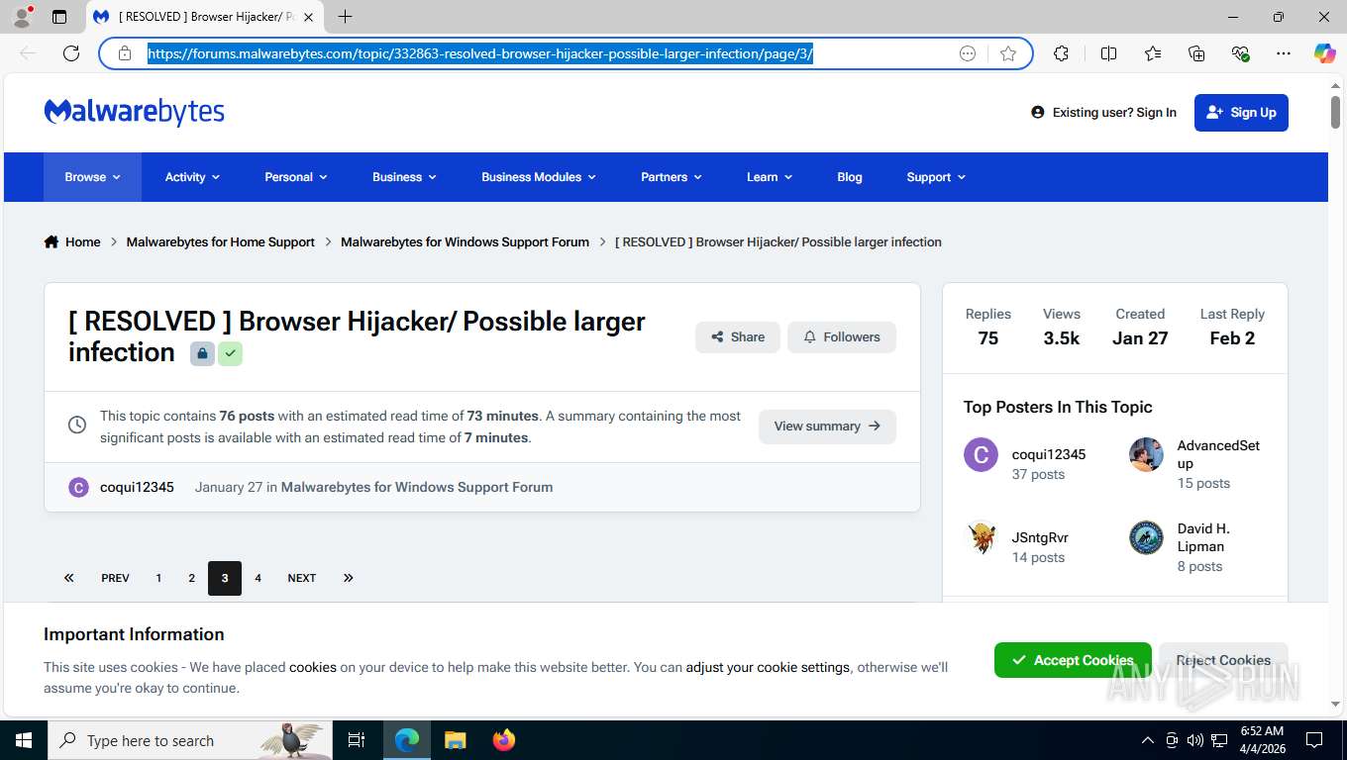Click the green resolved checkmark badge
This screenshot has height=760, width=1347.
click(230, 353)
